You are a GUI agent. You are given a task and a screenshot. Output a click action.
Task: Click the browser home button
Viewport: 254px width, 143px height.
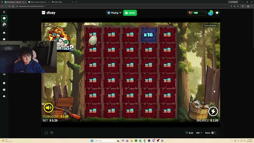pyautogui.click(x=13, y=6)
